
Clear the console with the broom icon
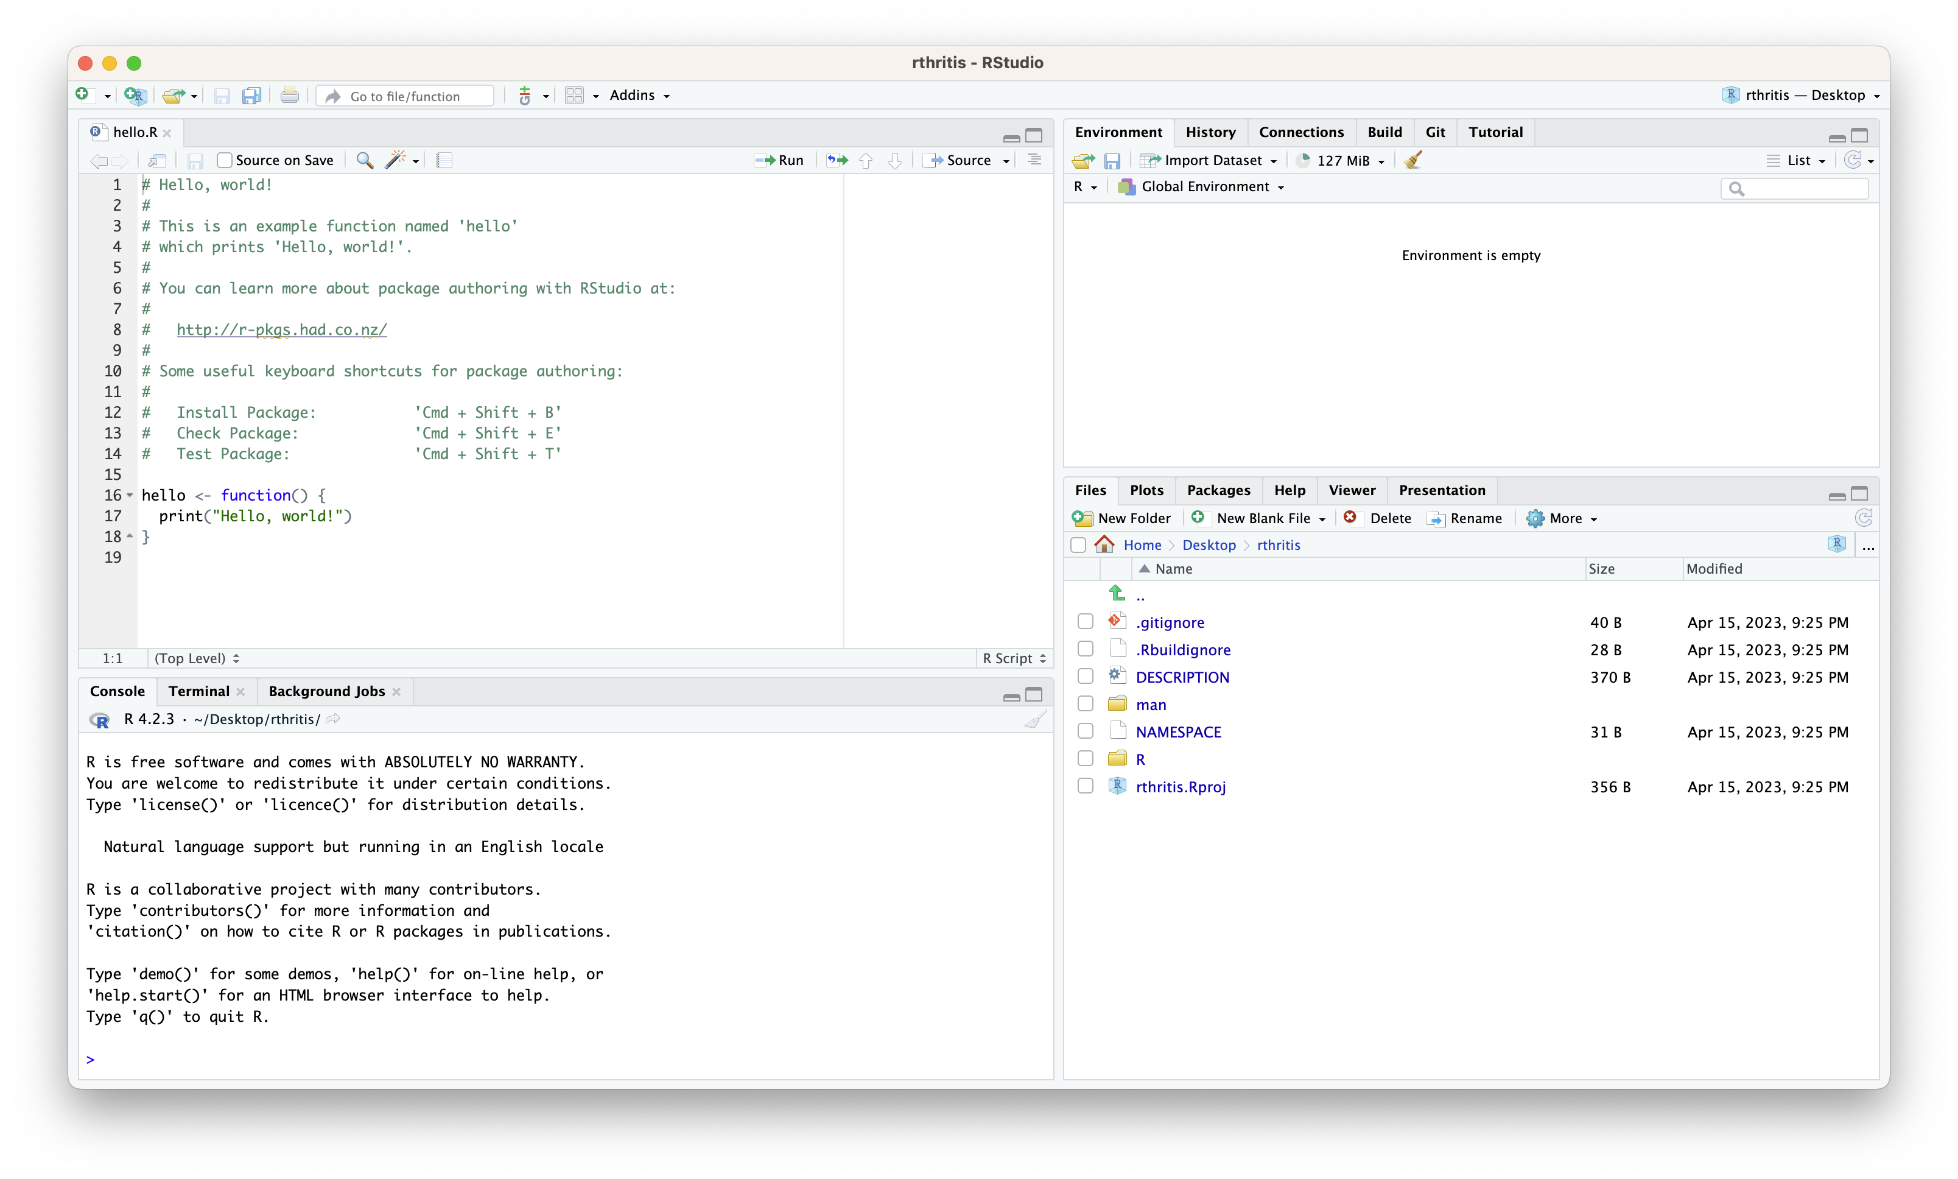[x=1035, y=720]
